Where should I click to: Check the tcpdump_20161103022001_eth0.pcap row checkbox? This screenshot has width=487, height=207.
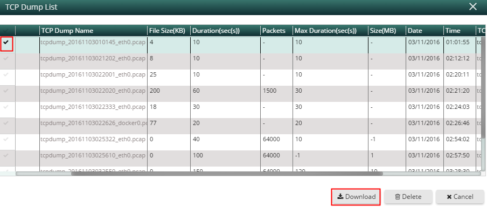6,74
